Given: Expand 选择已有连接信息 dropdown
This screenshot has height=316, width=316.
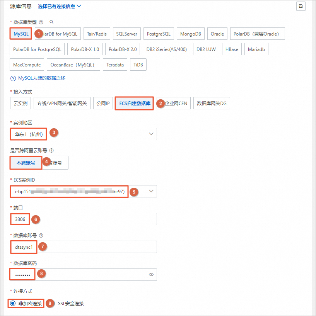Looking at the screenshot, I should coord(60,6).
